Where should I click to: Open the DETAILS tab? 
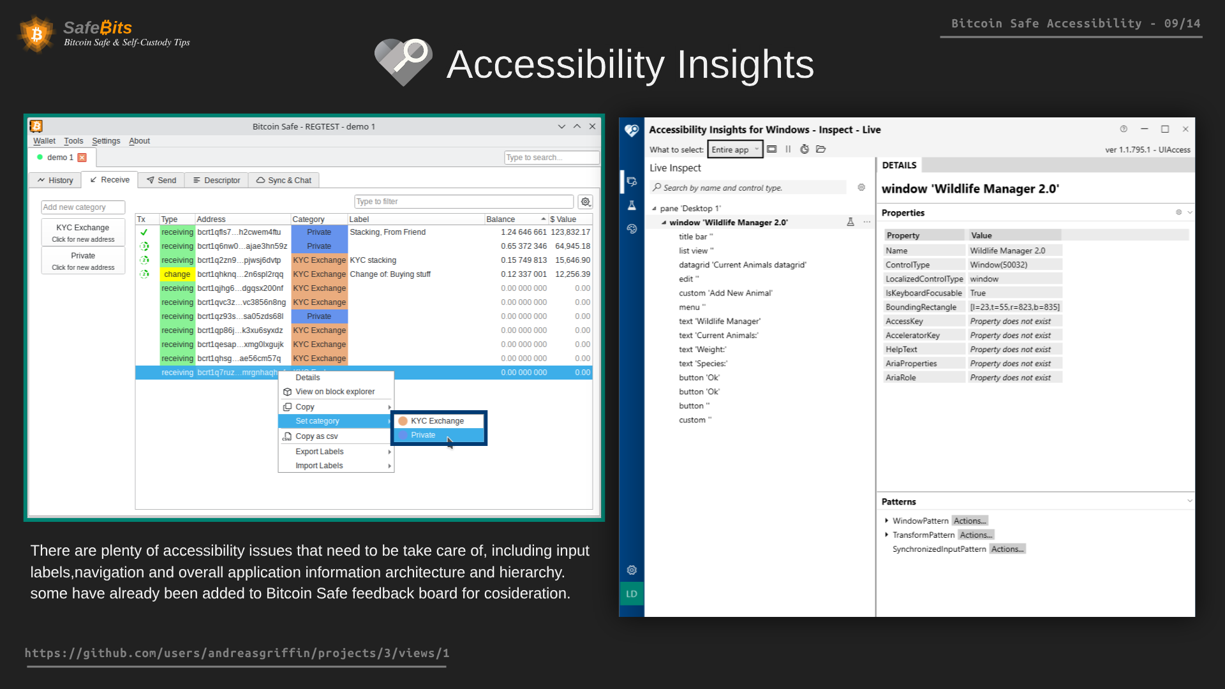click(x=899, y=165)
